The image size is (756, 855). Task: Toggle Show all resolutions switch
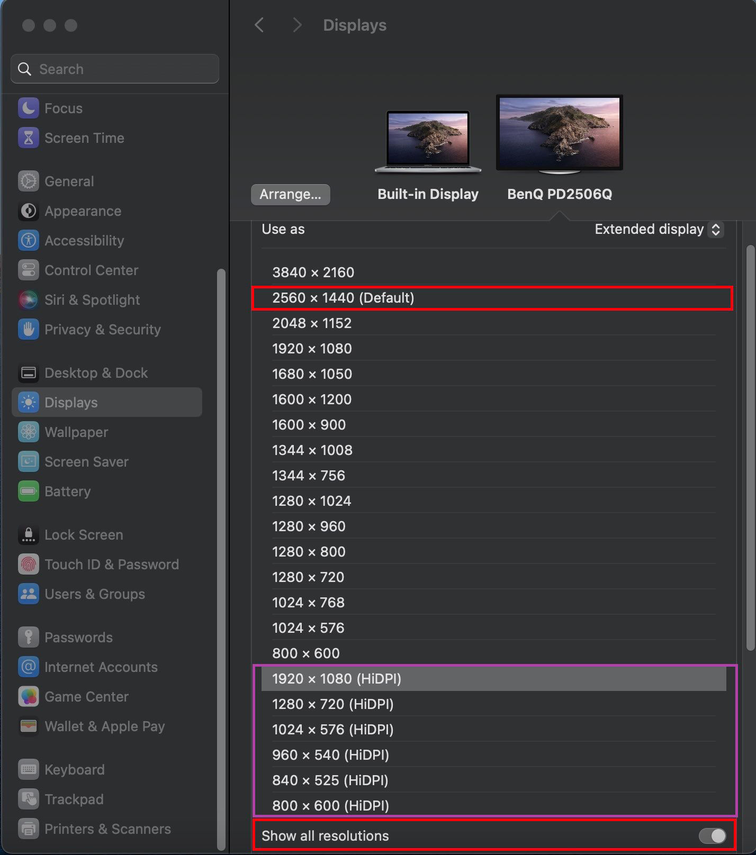pyautogui.click(x=712, y=836)
